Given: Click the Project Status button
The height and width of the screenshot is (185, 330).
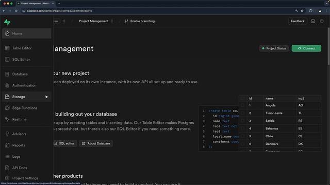Looking at the screenshot, I should point(274,48).
